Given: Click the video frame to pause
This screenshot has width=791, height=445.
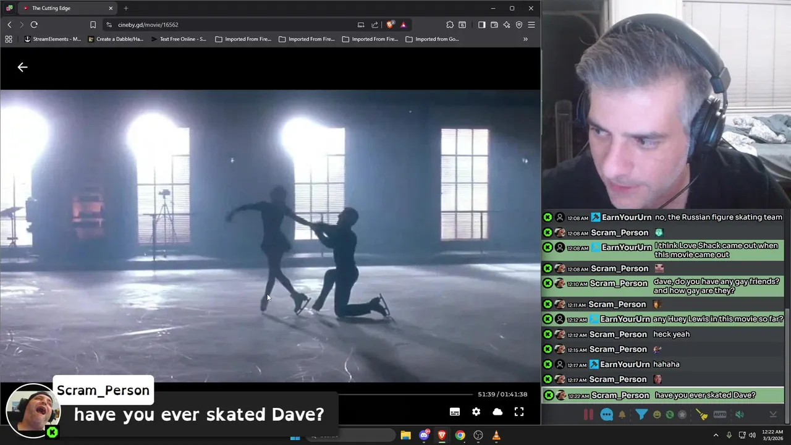Looking at the screenshot, I should [270, 236].
